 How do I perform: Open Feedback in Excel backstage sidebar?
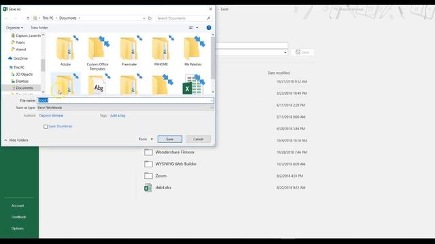(x=19, y=217)
